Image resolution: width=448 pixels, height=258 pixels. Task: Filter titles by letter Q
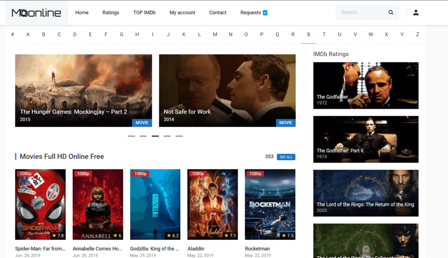pos(277,34)
